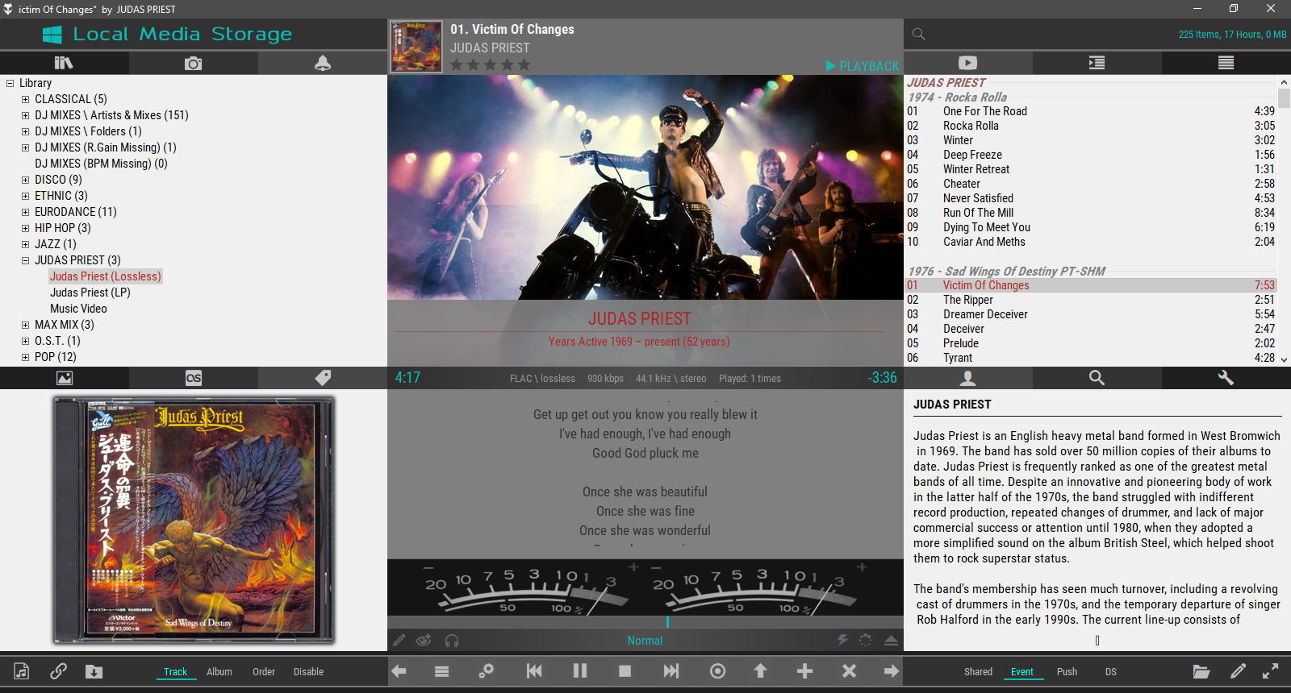Screen dimensions: 1291x693
Task: Select the Push tab
Action: pos(1067,671)
